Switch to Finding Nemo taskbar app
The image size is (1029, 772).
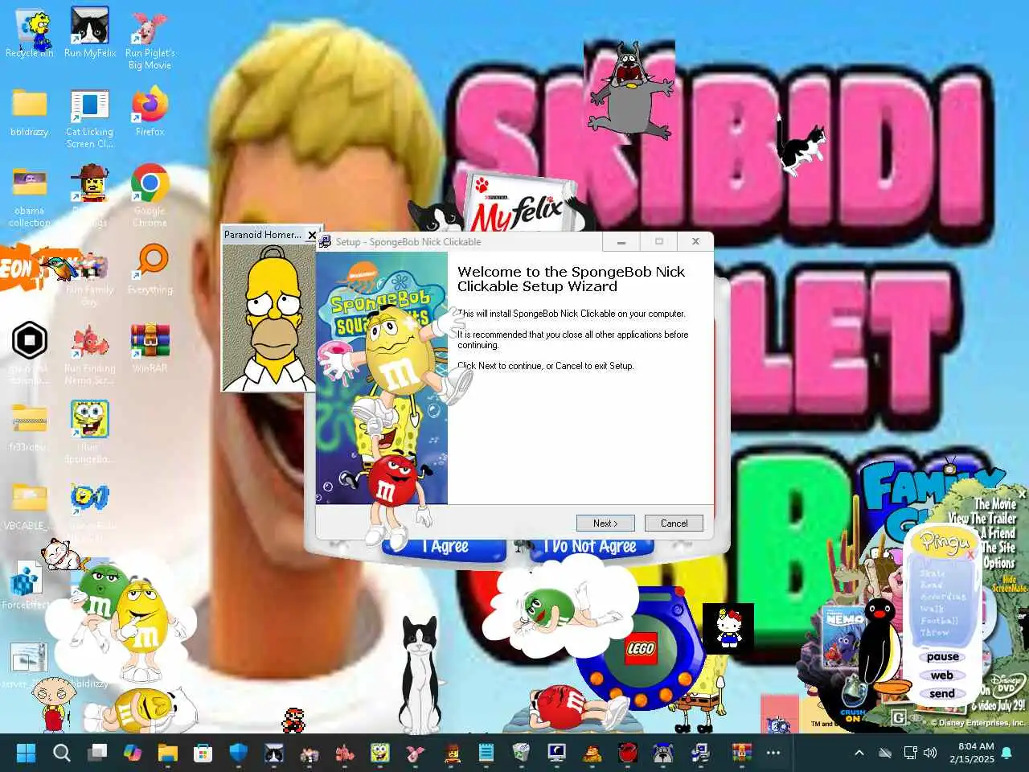[345, 753]
